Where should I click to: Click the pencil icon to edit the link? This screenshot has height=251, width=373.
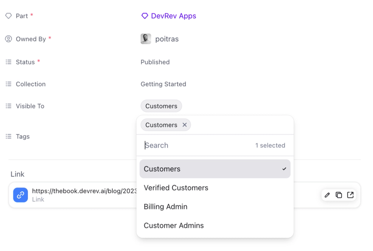[327, 195]
